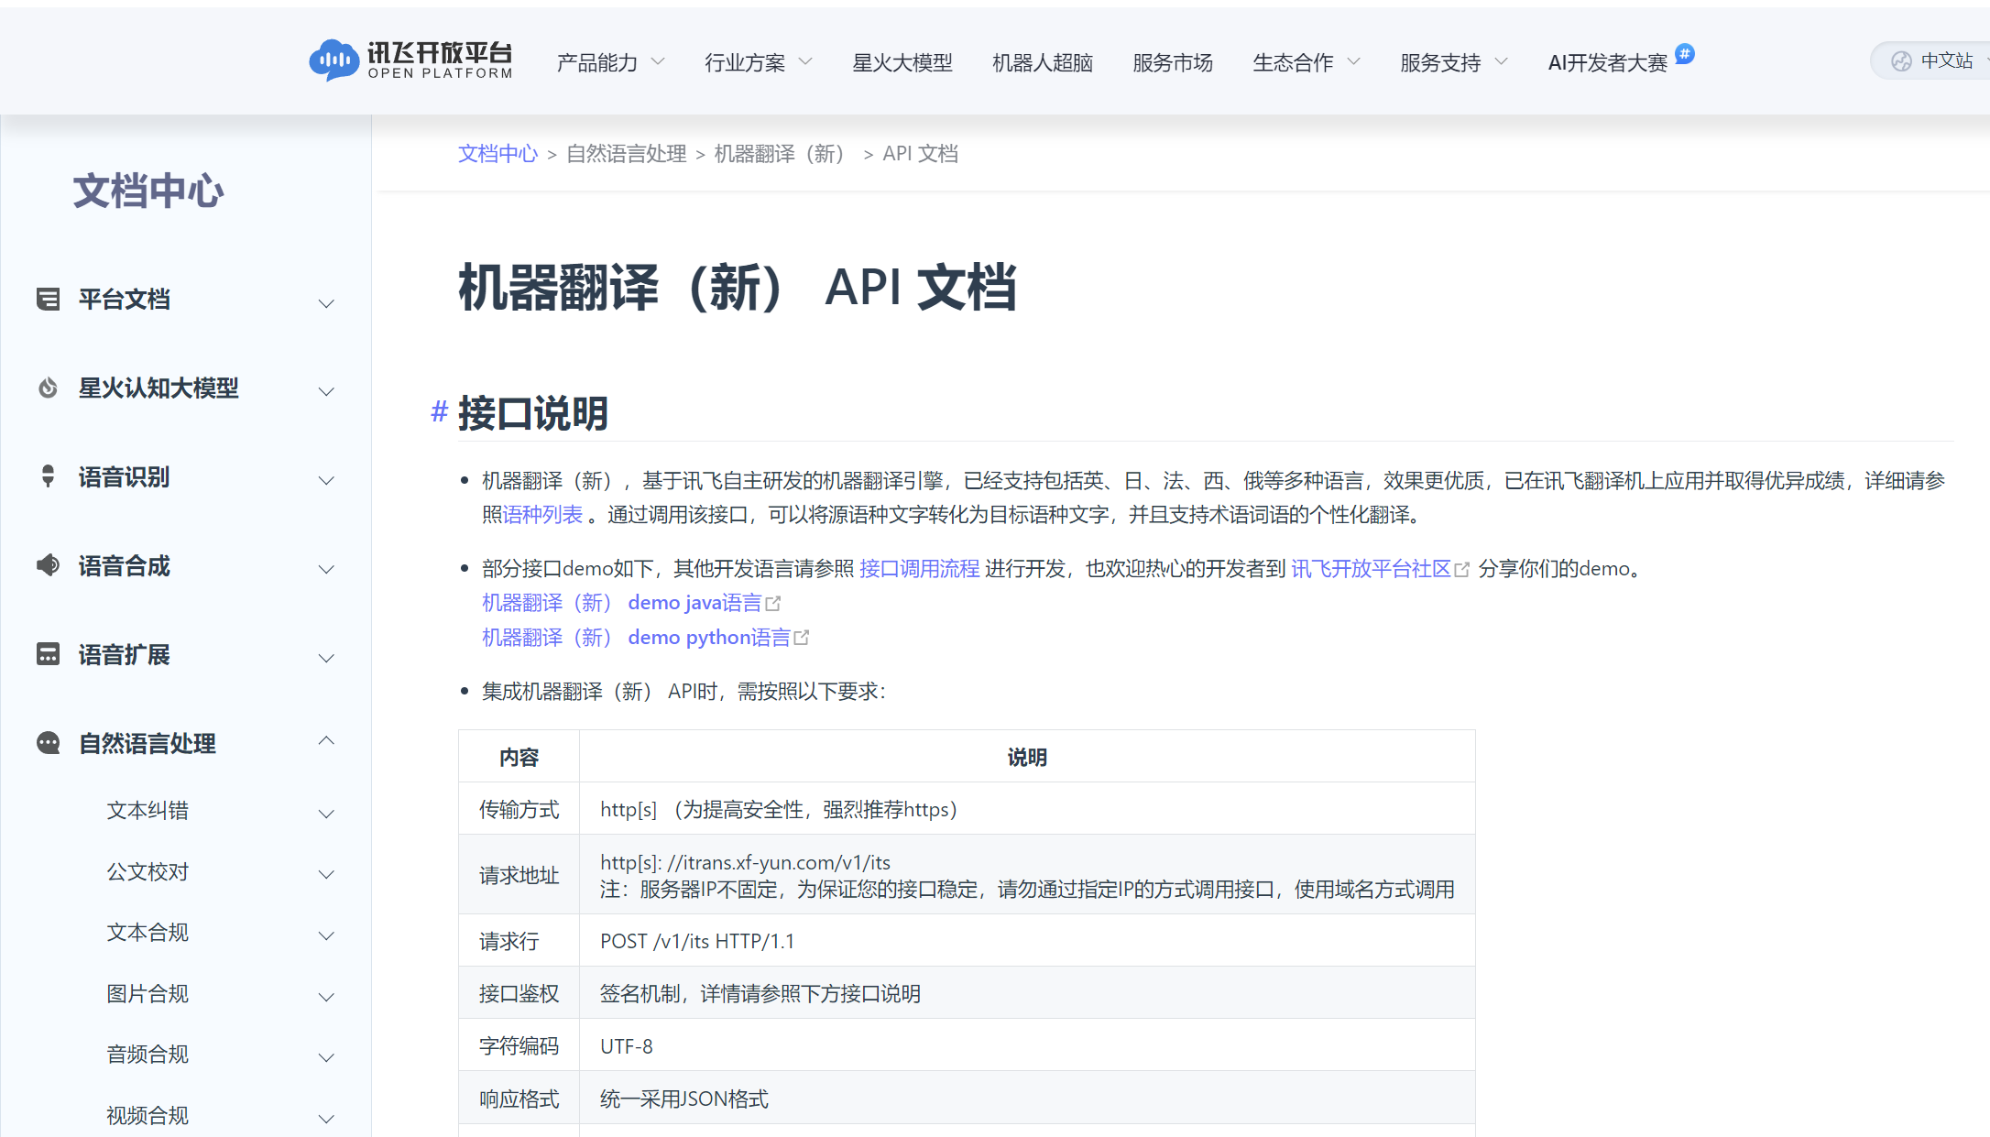Viewport: 1990px width, 1137px height.
Task: Expand the 图片合规 submenu chevron
Action: click(x=326, y=997)
